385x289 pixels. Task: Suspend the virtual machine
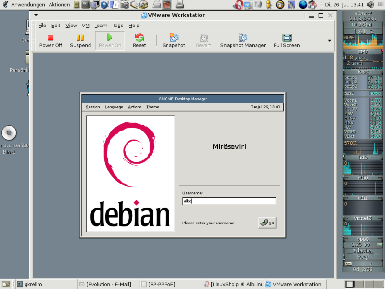click(x=80, y=41)
